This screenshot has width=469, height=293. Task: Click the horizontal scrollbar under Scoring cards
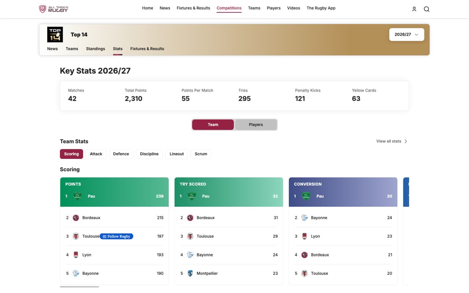[x=80, y=287]
